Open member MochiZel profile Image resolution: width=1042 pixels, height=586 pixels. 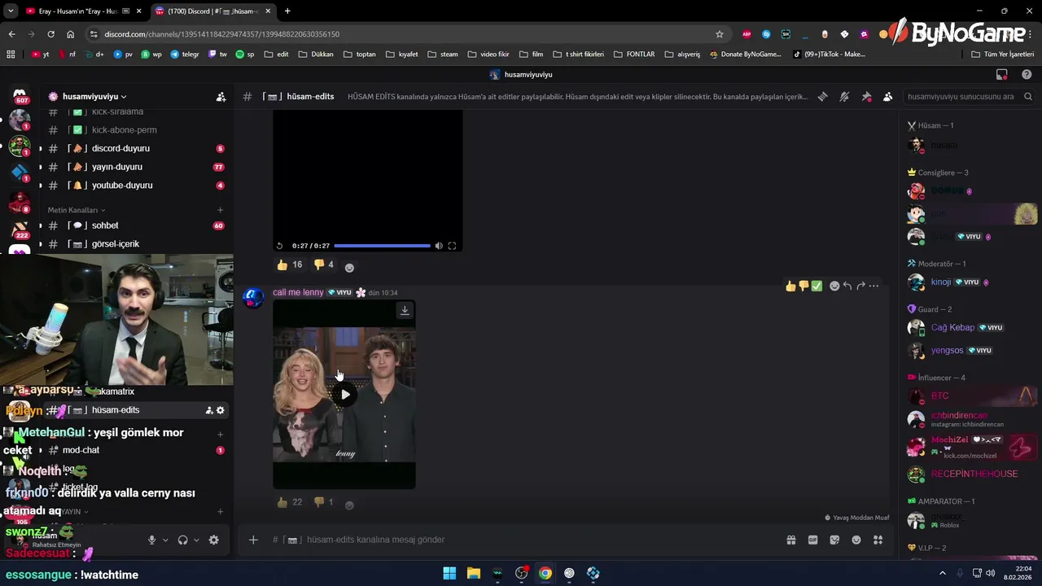click(x=970, y=446)
